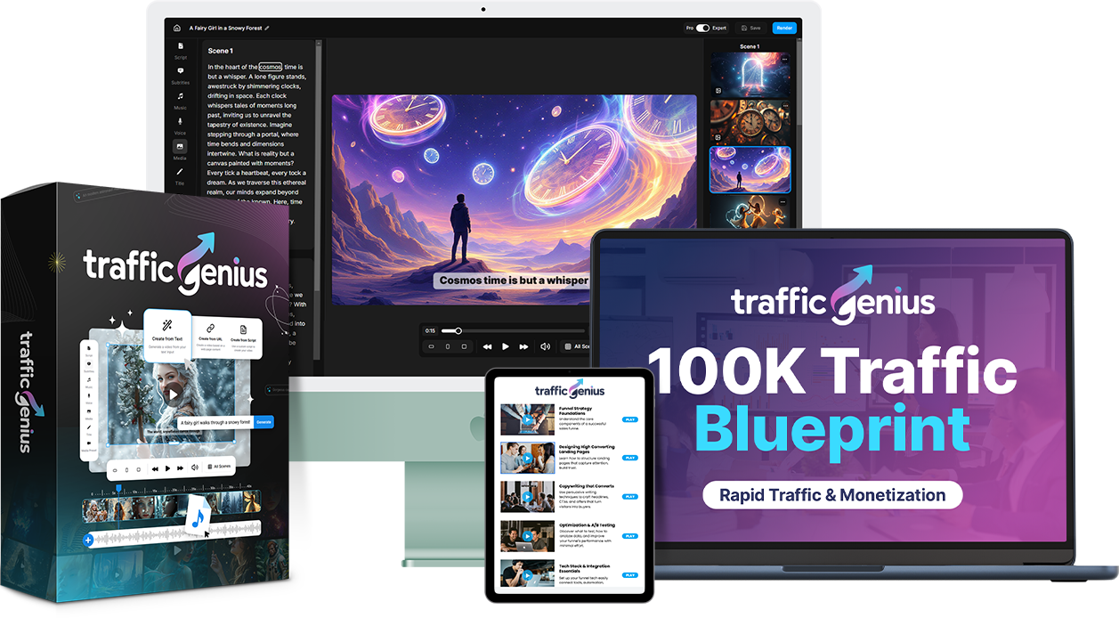Click the Render button
This screenshot has width=1119, height=618.
coord(784,28)
